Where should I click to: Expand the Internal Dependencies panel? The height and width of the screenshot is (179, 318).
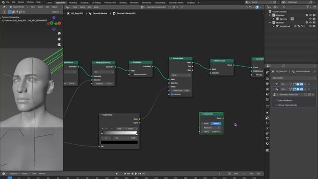(x=287, y=105)
